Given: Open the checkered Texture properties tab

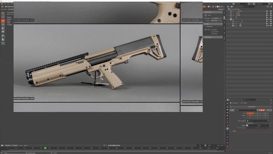Looking at the screenshot, I should [227, 146].
